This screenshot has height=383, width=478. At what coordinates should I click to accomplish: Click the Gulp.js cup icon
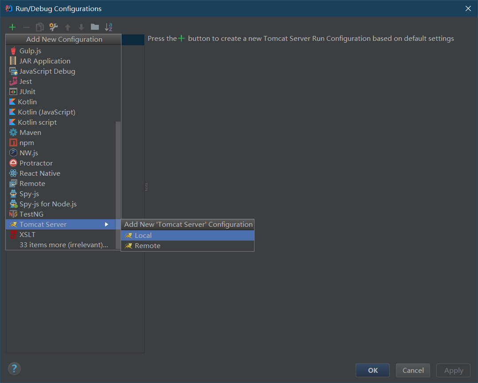[x=13, y=51]
